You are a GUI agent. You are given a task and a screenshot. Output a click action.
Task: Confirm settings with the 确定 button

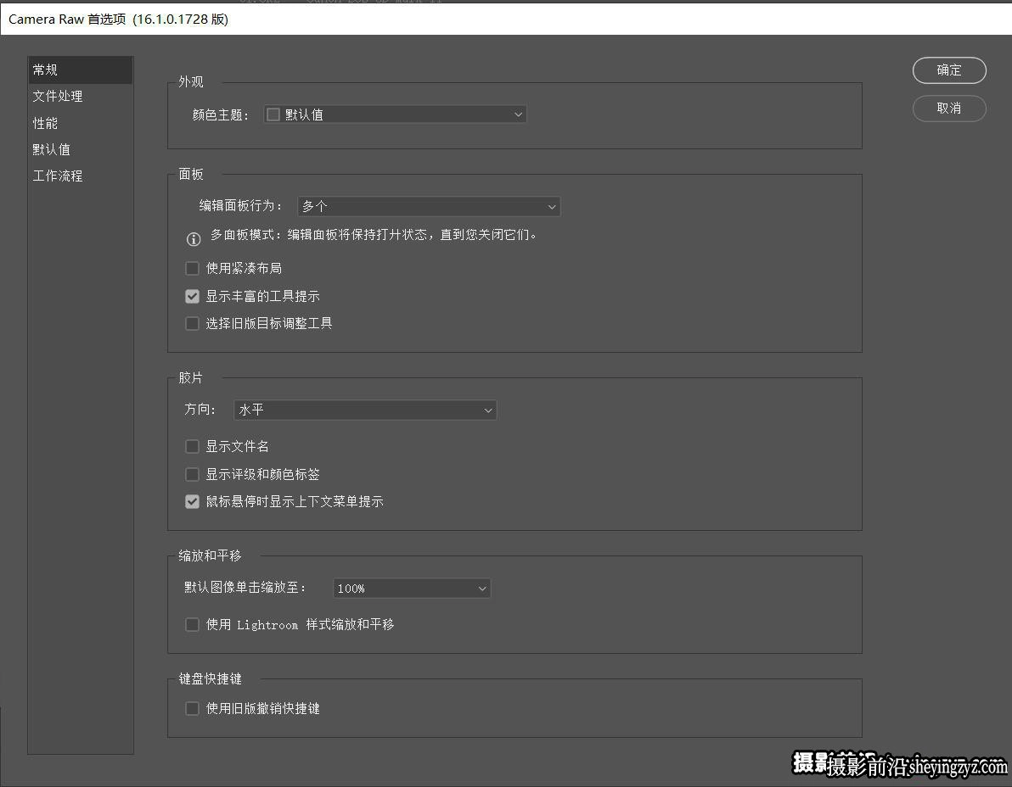click(949, 70)
